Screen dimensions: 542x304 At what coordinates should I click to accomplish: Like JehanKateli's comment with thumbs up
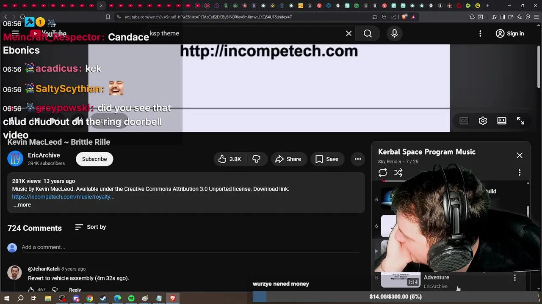[x=31, y=290]
